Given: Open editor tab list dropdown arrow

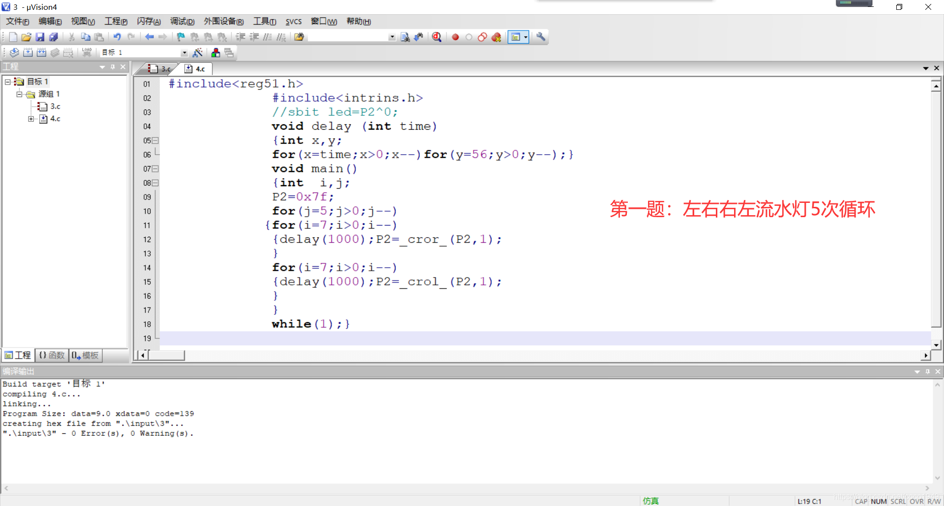Looking at the screenshot, I should (926, 68).
